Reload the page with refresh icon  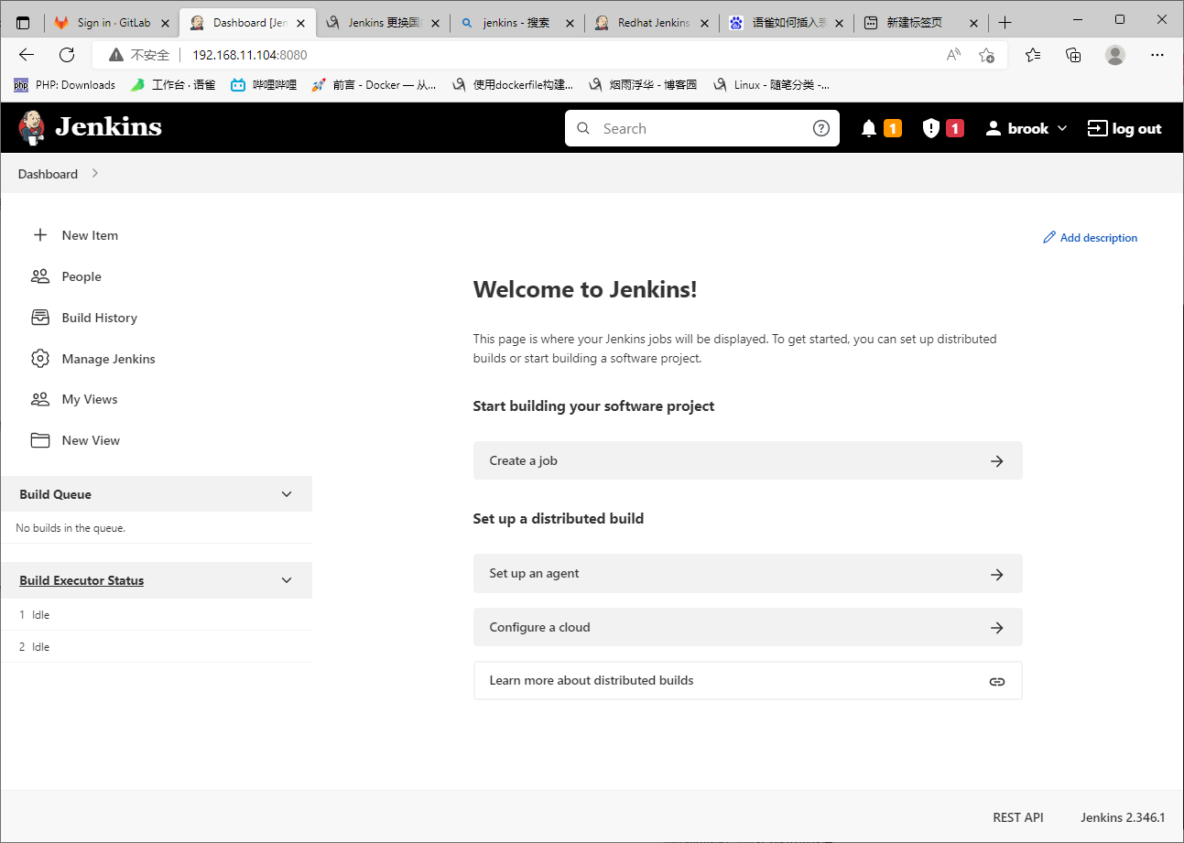click(67, 55)
